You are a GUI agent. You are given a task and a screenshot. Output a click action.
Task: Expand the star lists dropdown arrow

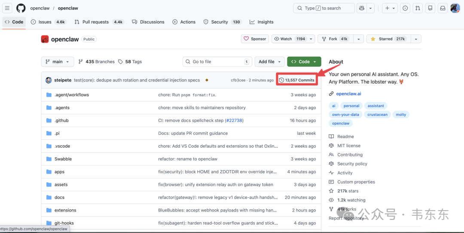click(x=416, y=39)
